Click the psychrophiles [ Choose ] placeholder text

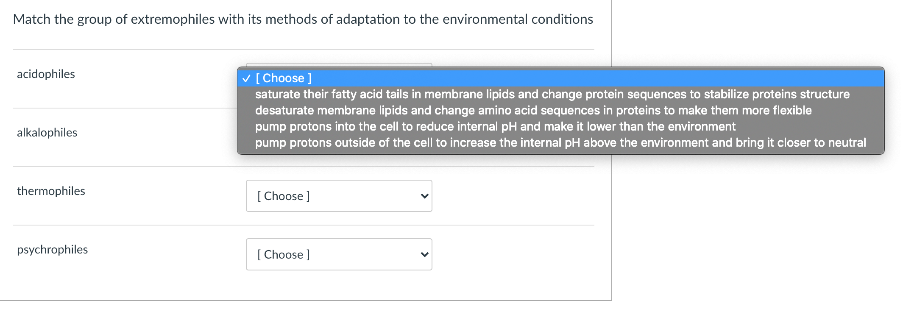[283, 254]
